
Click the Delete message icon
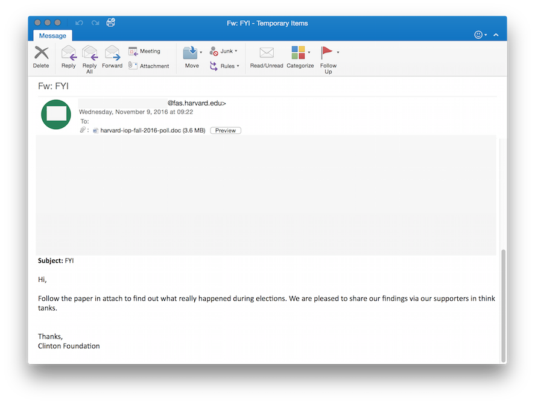(41, 57)
